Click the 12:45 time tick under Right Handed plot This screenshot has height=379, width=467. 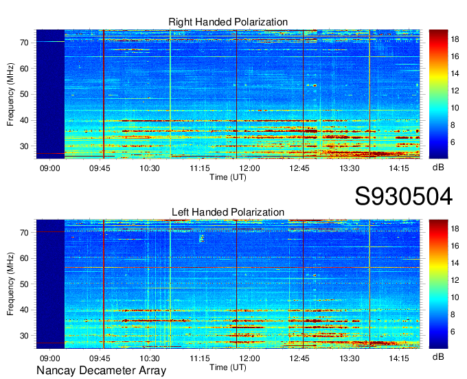click(299, 168)
